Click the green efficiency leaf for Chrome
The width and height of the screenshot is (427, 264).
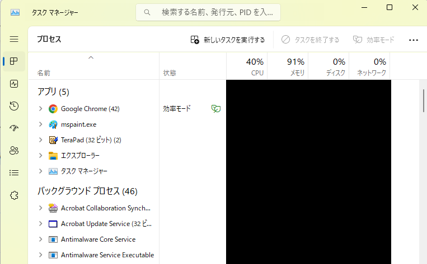(x=216, y=109)
